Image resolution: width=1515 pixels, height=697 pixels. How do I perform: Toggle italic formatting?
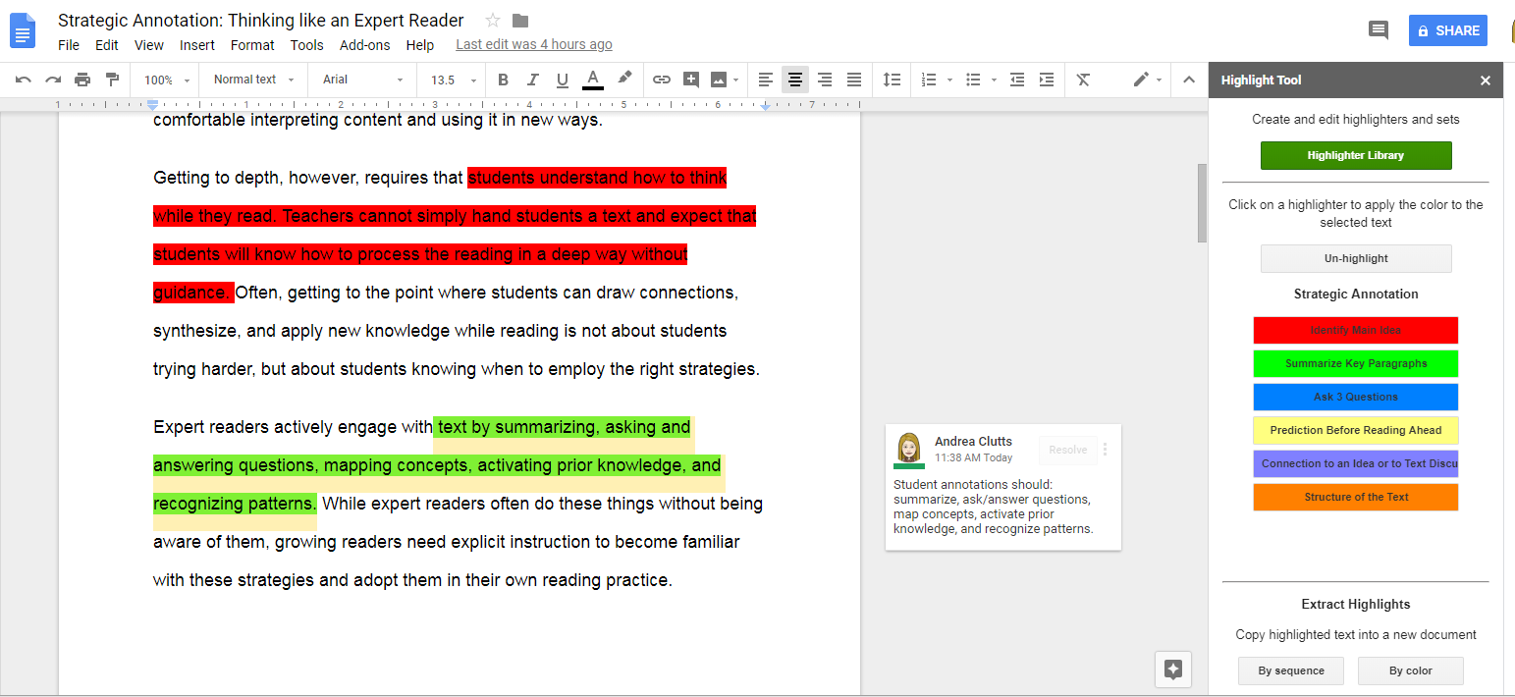point(532,80)
